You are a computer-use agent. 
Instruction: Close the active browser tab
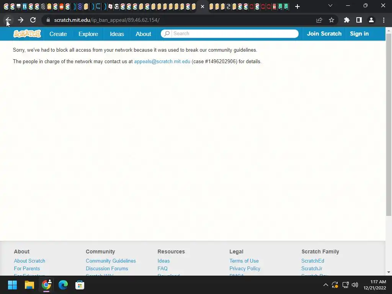click(x=203, y=7)
